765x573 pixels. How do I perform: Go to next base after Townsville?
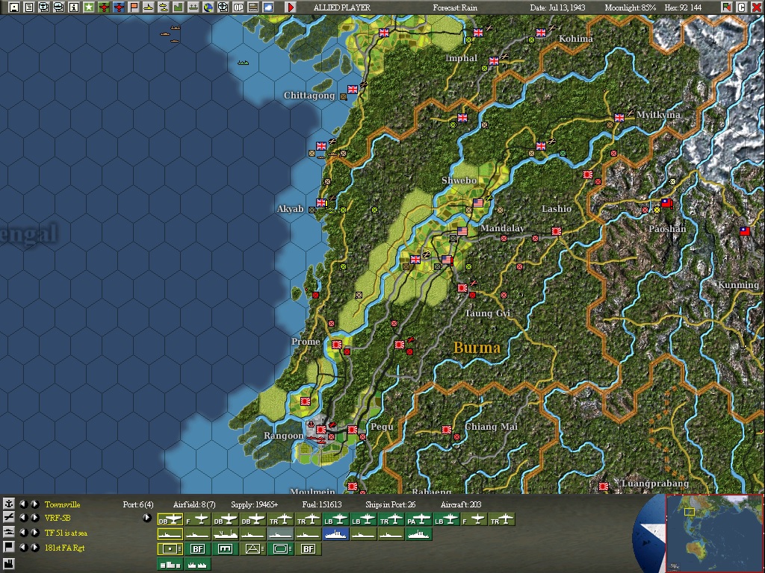point(34,504)
